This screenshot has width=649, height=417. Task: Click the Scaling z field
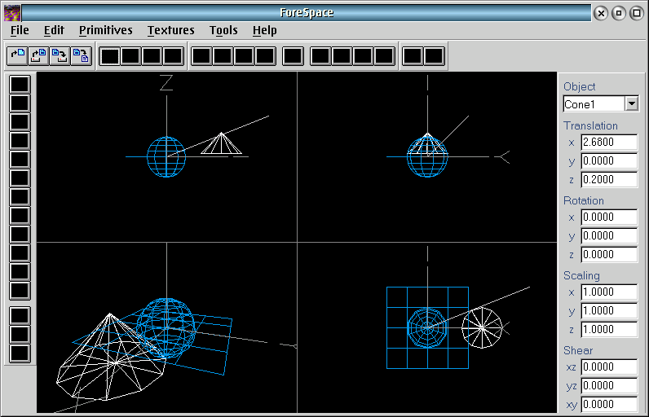[609, 329]
